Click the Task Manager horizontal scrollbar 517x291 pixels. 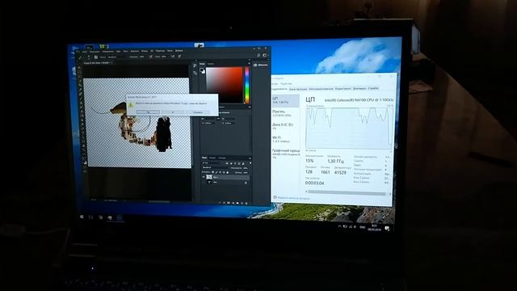pyautogui.click(x=347, y=193)
